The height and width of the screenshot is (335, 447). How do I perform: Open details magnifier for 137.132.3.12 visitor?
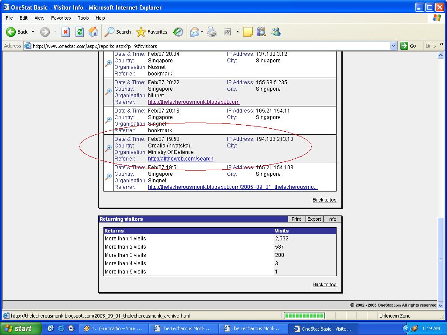pyautogui.click(x=108, y=63)
